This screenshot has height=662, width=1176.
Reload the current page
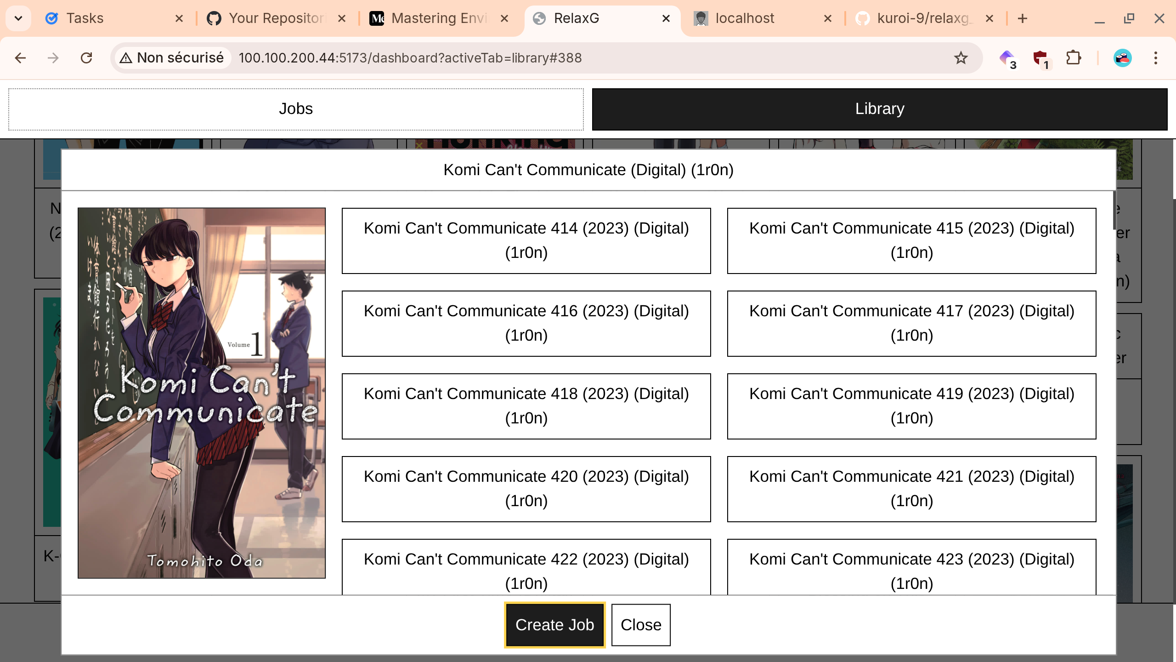(x=86, y=58)
